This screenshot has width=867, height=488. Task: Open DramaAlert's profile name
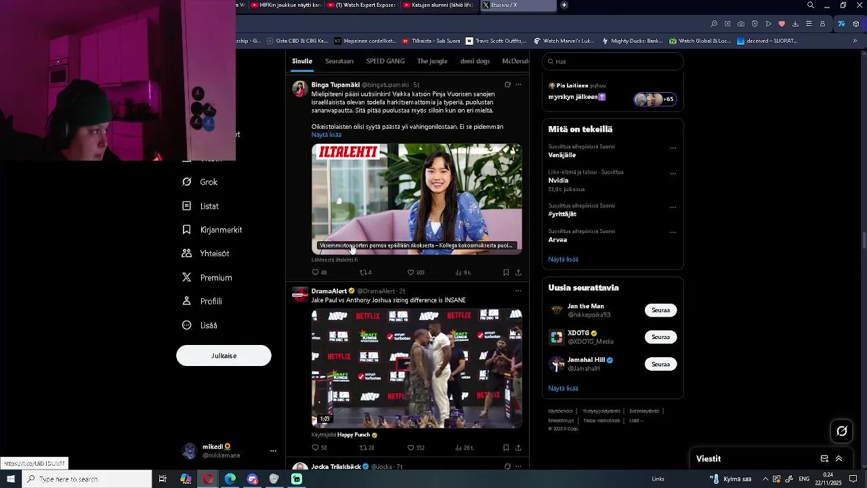329,291
